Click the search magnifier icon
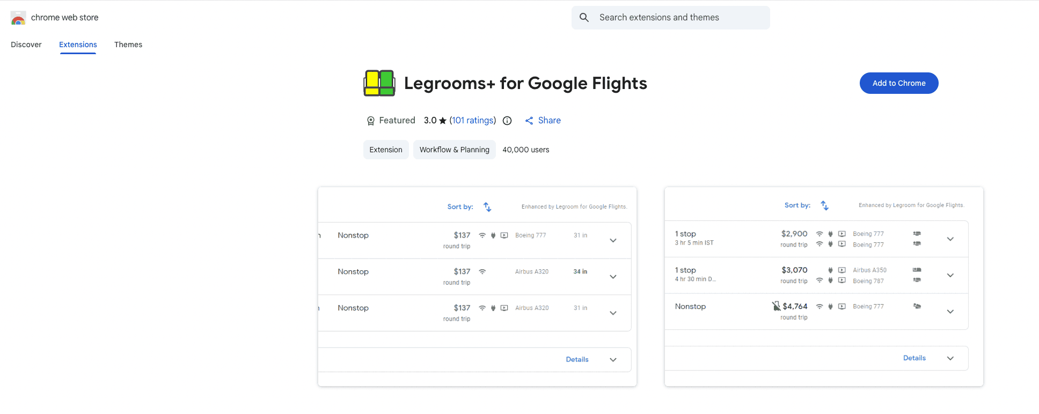This screenshot has width=1039, height=414. (x=584, y=17)
